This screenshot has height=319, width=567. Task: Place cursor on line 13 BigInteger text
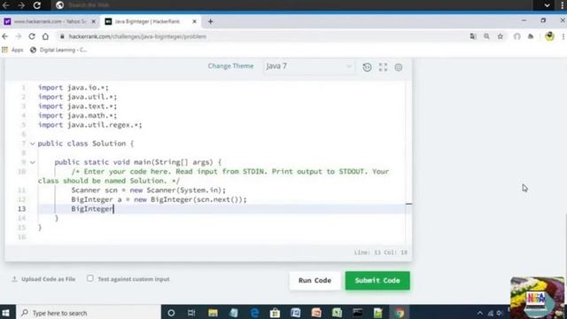(92, 209)
